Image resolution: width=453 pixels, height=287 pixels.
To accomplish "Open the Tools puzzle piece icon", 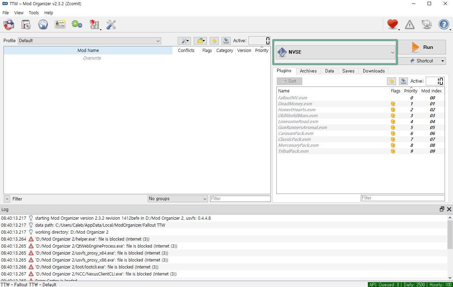I will (x=94, y=24).
